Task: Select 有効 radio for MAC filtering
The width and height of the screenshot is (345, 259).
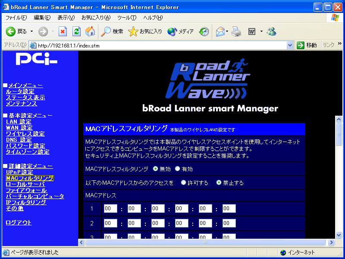Action: point(177,169)
